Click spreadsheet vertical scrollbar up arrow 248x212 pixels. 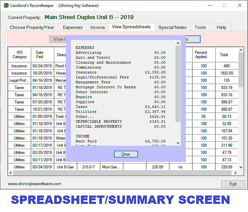click(241, 50)
